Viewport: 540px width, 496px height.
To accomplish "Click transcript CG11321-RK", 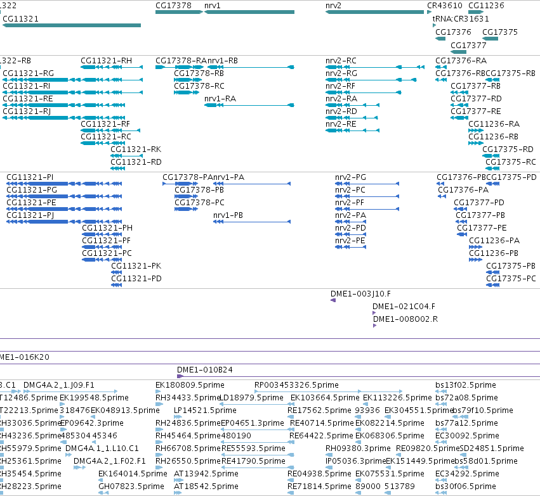I will point(136,149).
